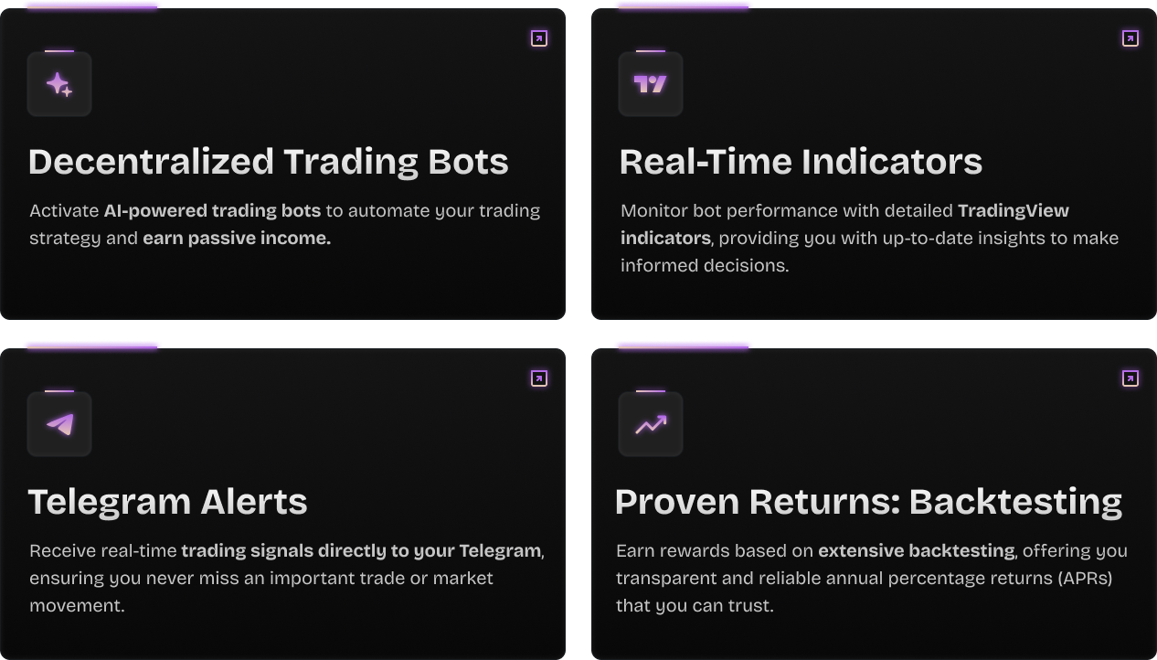1157x660 pixels.
Task: Click the sparkle icon for Decentralized Trading Bots
Action: pyautogui.click(x=59, y=84)
